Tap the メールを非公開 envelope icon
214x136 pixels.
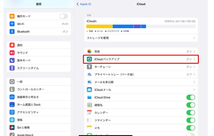pos(89,82)
